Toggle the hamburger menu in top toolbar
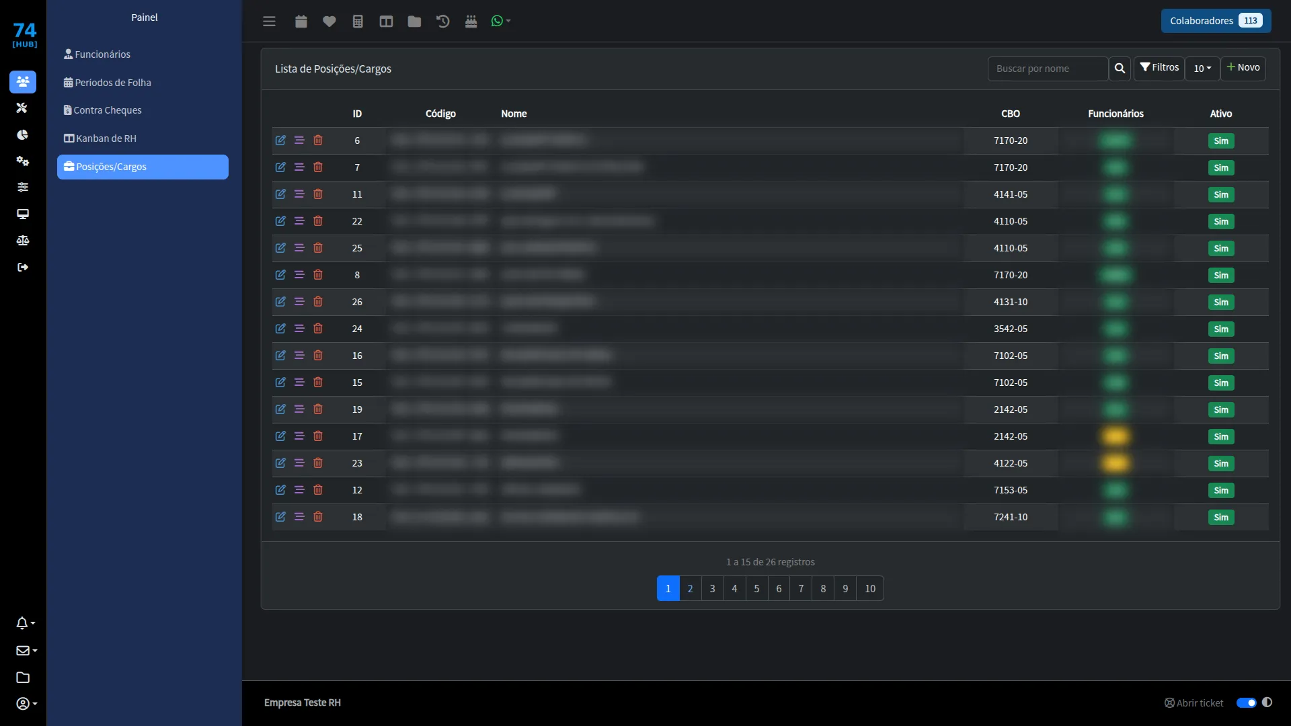 (x=269, y=22)
